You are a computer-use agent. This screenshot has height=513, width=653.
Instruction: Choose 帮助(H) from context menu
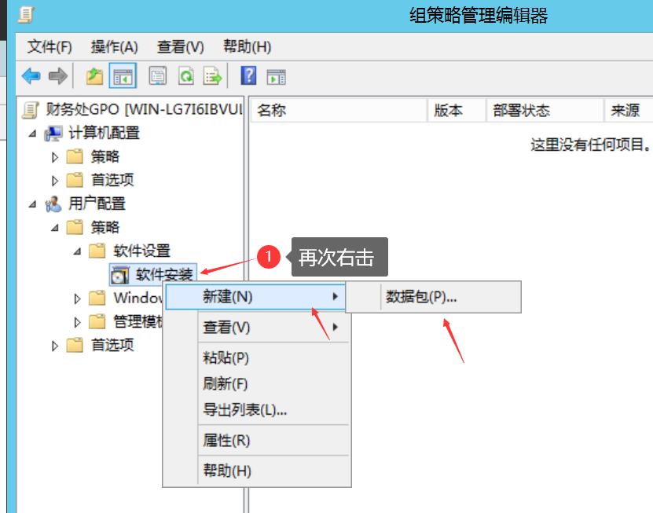tap(255, 471)
